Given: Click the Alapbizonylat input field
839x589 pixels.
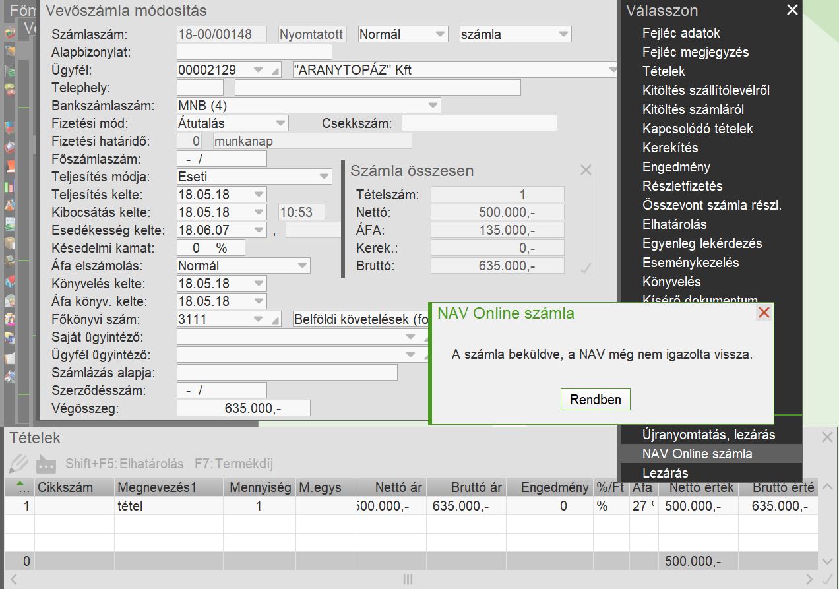Looking at the screenshot, I should click(x=254, y=52).
